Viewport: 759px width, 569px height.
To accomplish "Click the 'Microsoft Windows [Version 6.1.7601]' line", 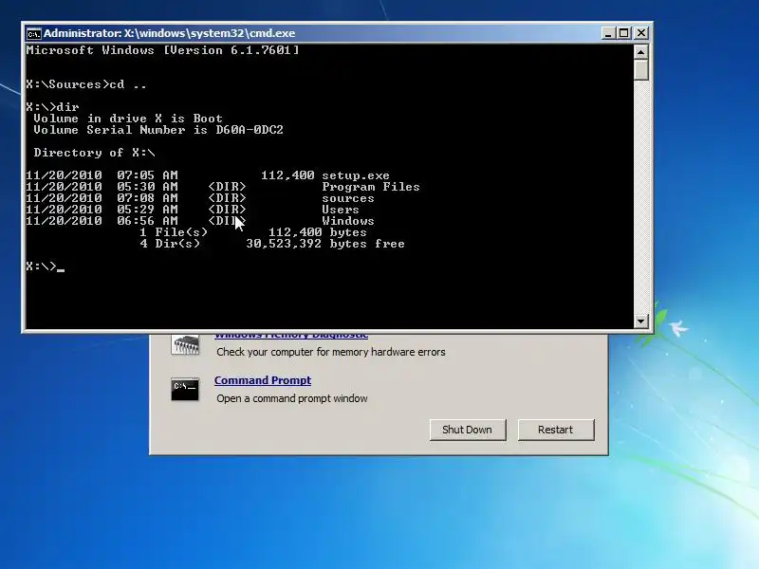I will (162, 50).
